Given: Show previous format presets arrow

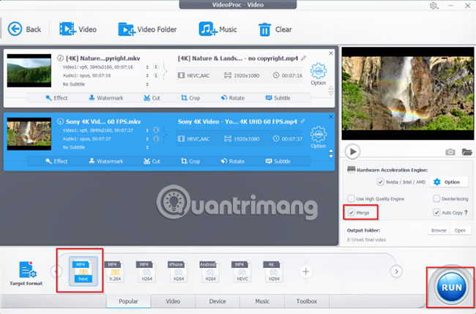Looking at the screenshot, I should 56,272.
